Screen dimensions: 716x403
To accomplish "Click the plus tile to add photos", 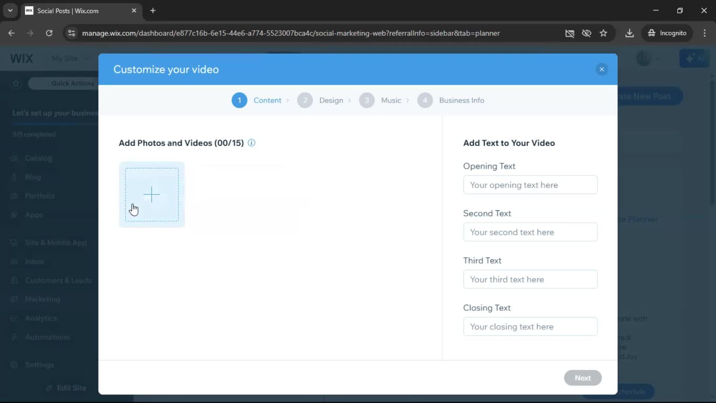I will 152,194.
